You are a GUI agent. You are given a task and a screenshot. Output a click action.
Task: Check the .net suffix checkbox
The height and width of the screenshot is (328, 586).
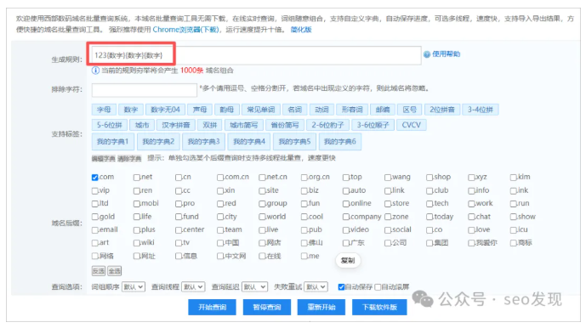pos(137,178)
